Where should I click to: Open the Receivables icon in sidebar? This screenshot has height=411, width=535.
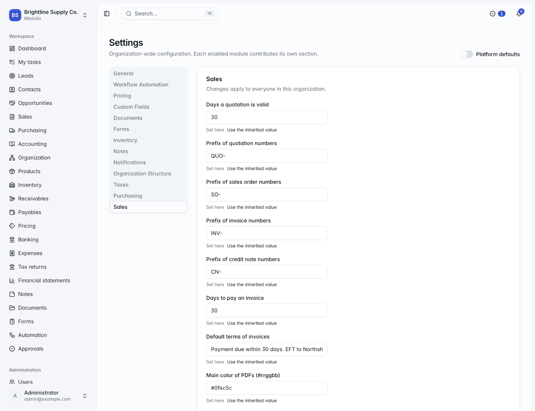click(x=12, y=199)
